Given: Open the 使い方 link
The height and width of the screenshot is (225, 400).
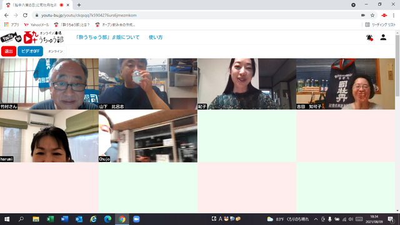Looking at the screenshot, I should [156, 37].
